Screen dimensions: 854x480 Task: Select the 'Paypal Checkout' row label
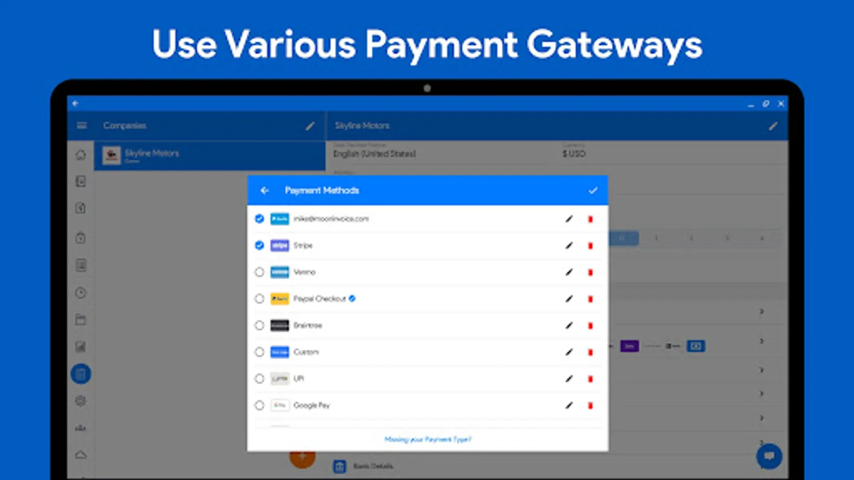click(x=320, y=299)
